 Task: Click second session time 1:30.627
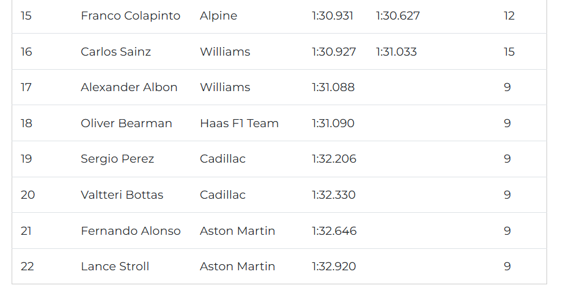point(398,16)
